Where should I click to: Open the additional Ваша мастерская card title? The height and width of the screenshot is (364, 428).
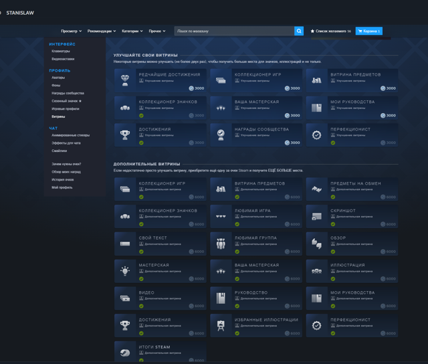pyautogui.click(x=257, y=265)
